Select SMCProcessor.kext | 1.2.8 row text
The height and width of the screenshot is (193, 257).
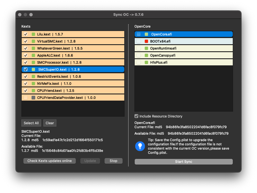[x=59, y=63]
